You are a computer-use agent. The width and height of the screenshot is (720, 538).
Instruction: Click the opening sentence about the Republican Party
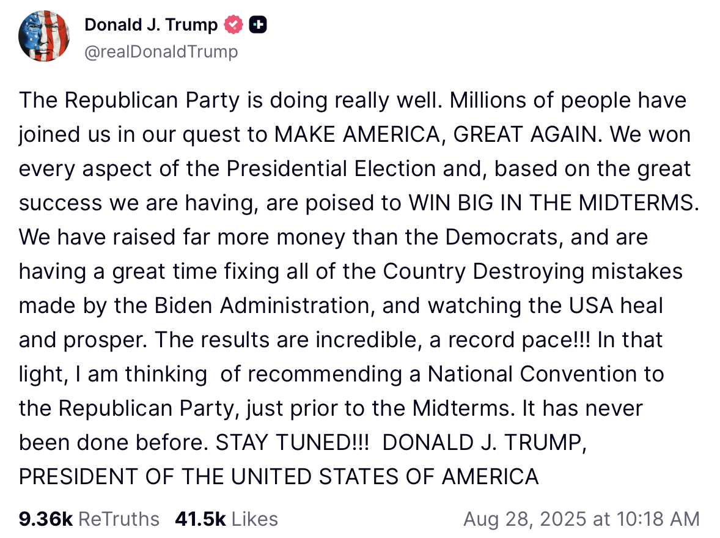pyautogui.click(x=231, y=100)
